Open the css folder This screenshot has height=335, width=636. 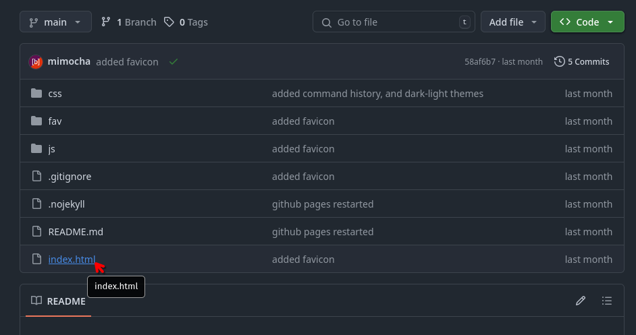(x=55, y=94)
